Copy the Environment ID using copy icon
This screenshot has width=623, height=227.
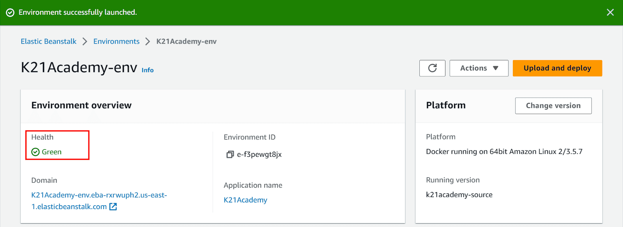click(230, 155)
